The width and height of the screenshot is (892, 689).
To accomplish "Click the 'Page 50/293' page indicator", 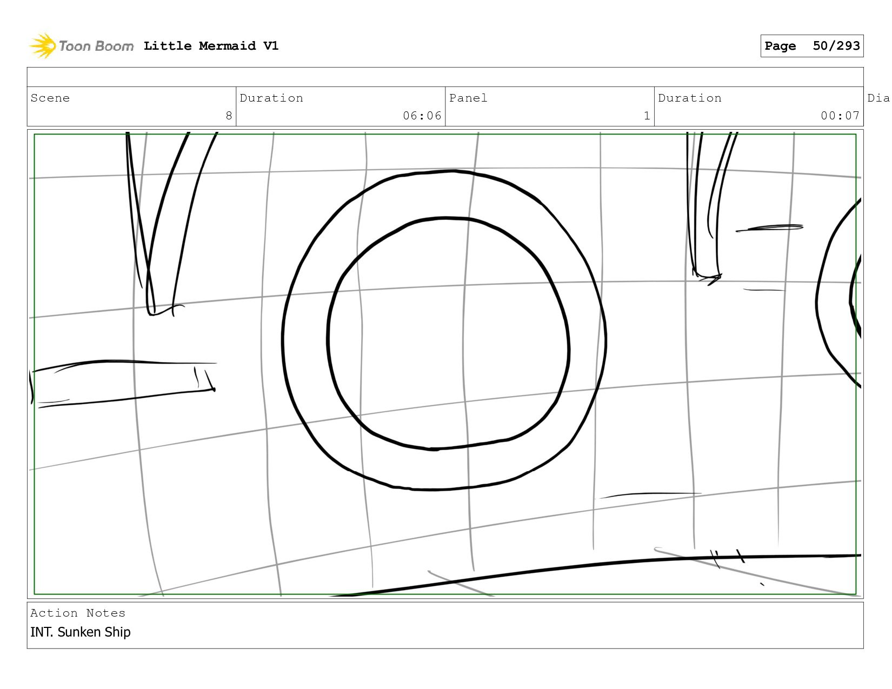I will tap(812, 46).
